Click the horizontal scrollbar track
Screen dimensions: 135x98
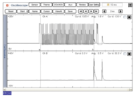pos(68,90)
